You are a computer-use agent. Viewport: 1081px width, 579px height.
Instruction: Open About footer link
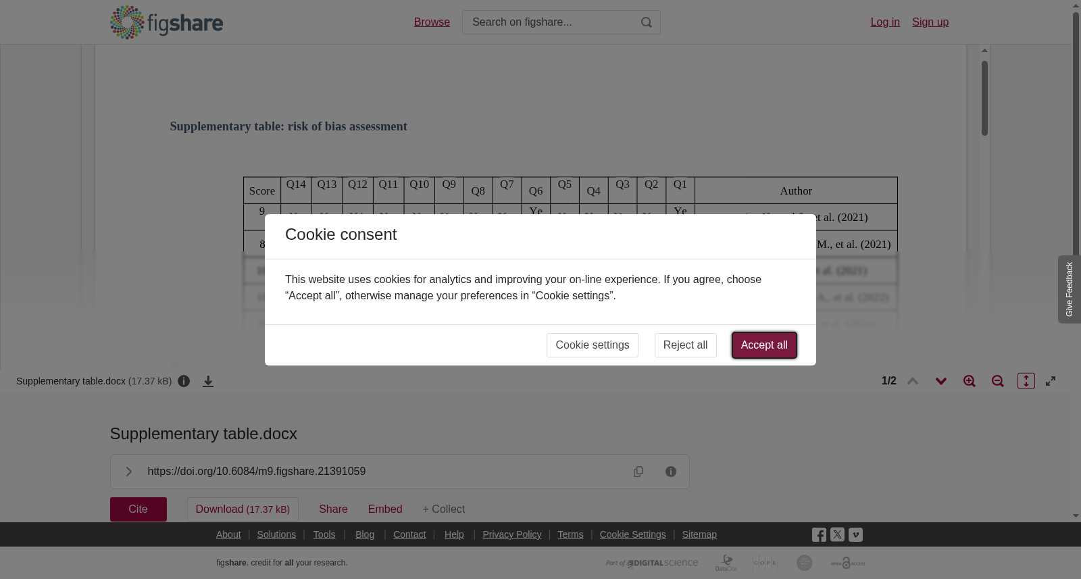pos(228,534)
